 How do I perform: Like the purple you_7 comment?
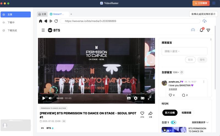pyautogui.click(x=170, y=95)
